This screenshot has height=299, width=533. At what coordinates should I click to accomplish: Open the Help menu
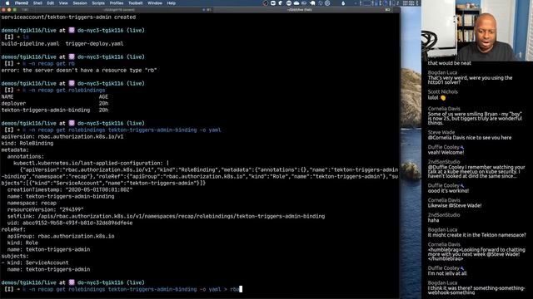172,3
